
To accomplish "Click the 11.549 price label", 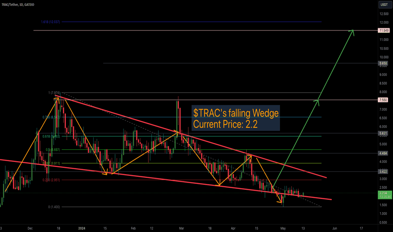I will (384, 31).
